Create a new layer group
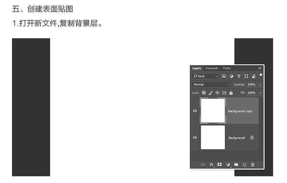287x183 pixels. 236,164
